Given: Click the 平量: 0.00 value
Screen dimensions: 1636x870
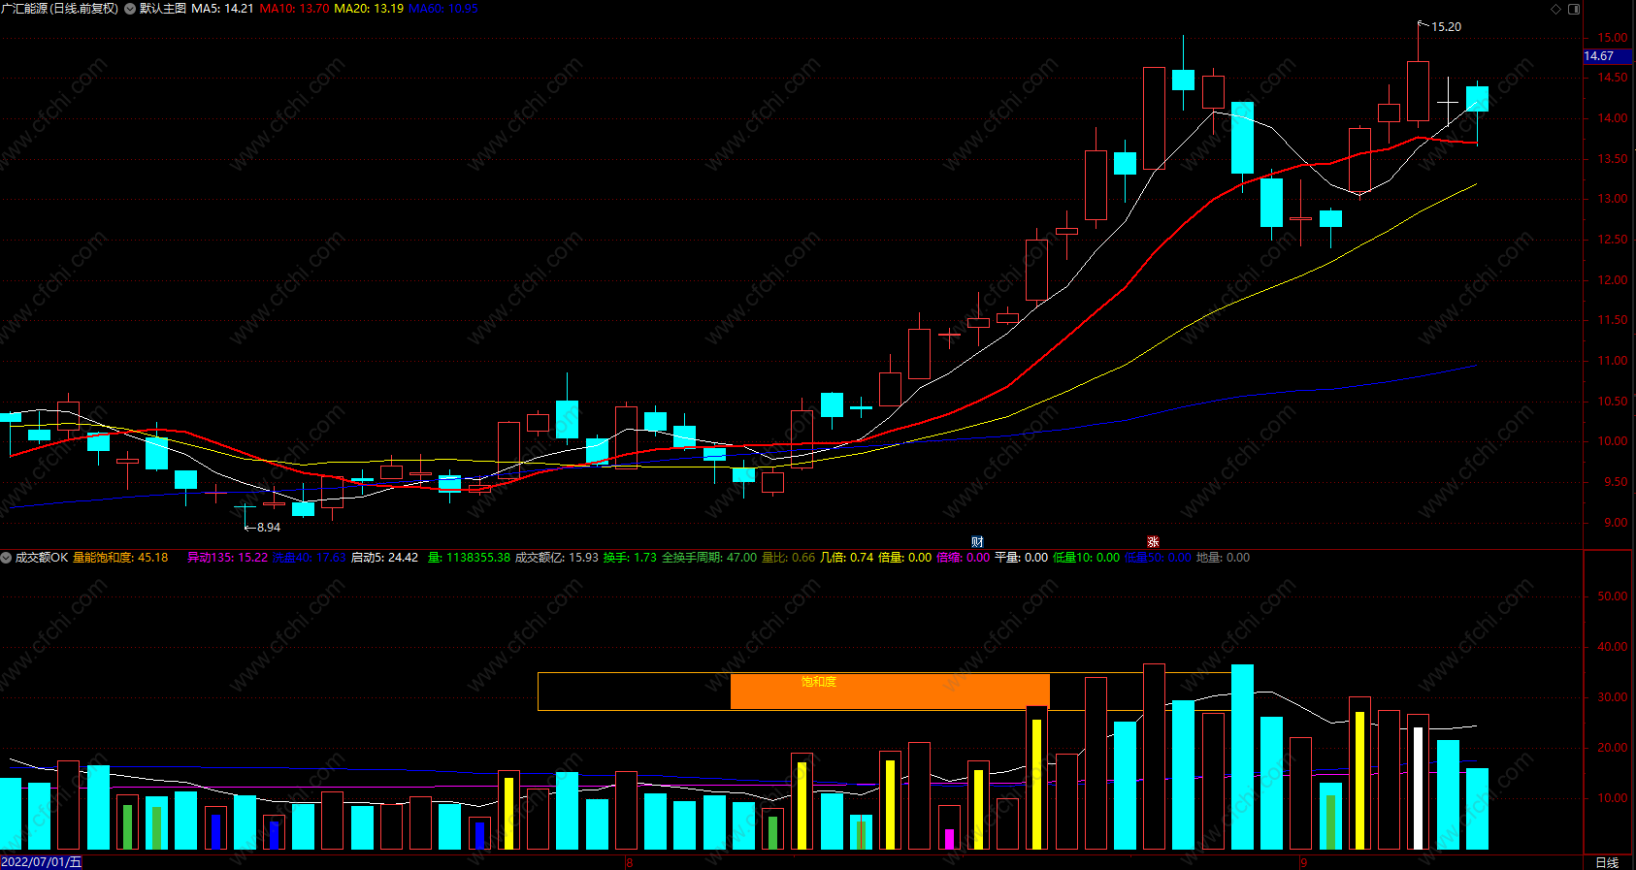Looking at the screenshot, I should click(1022, 558).
